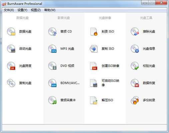Select the 启动光盘 boot disc icon

coord(11,49)
